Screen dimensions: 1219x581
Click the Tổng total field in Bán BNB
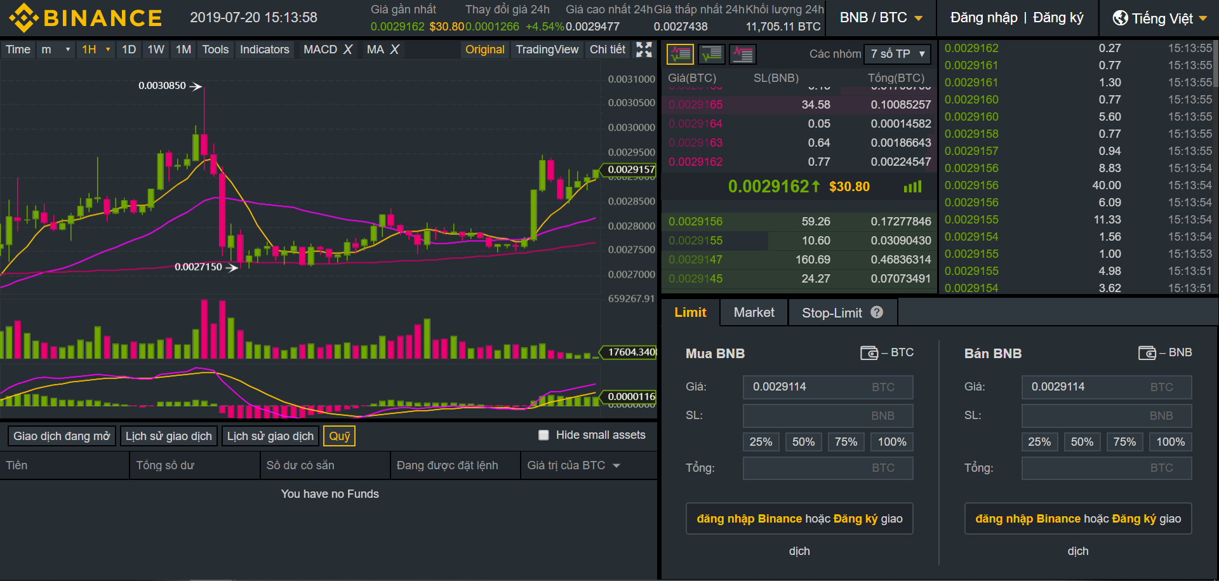coord(1107,468)
